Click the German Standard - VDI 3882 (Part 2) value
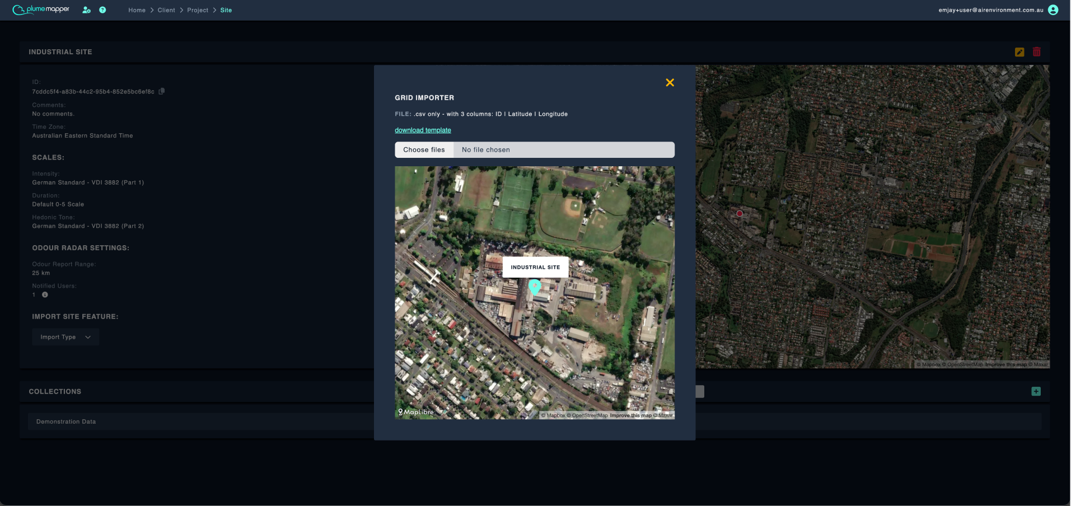The height and width of the screenshot is (506, 1071). click(x=88, y=227)
